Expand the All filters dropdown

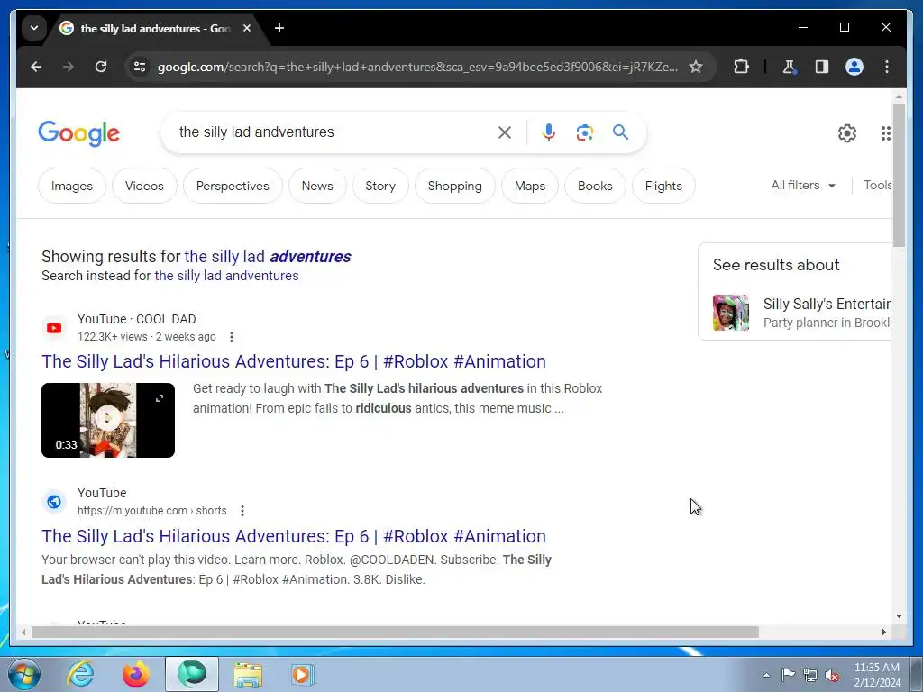[x=803, y=186]
